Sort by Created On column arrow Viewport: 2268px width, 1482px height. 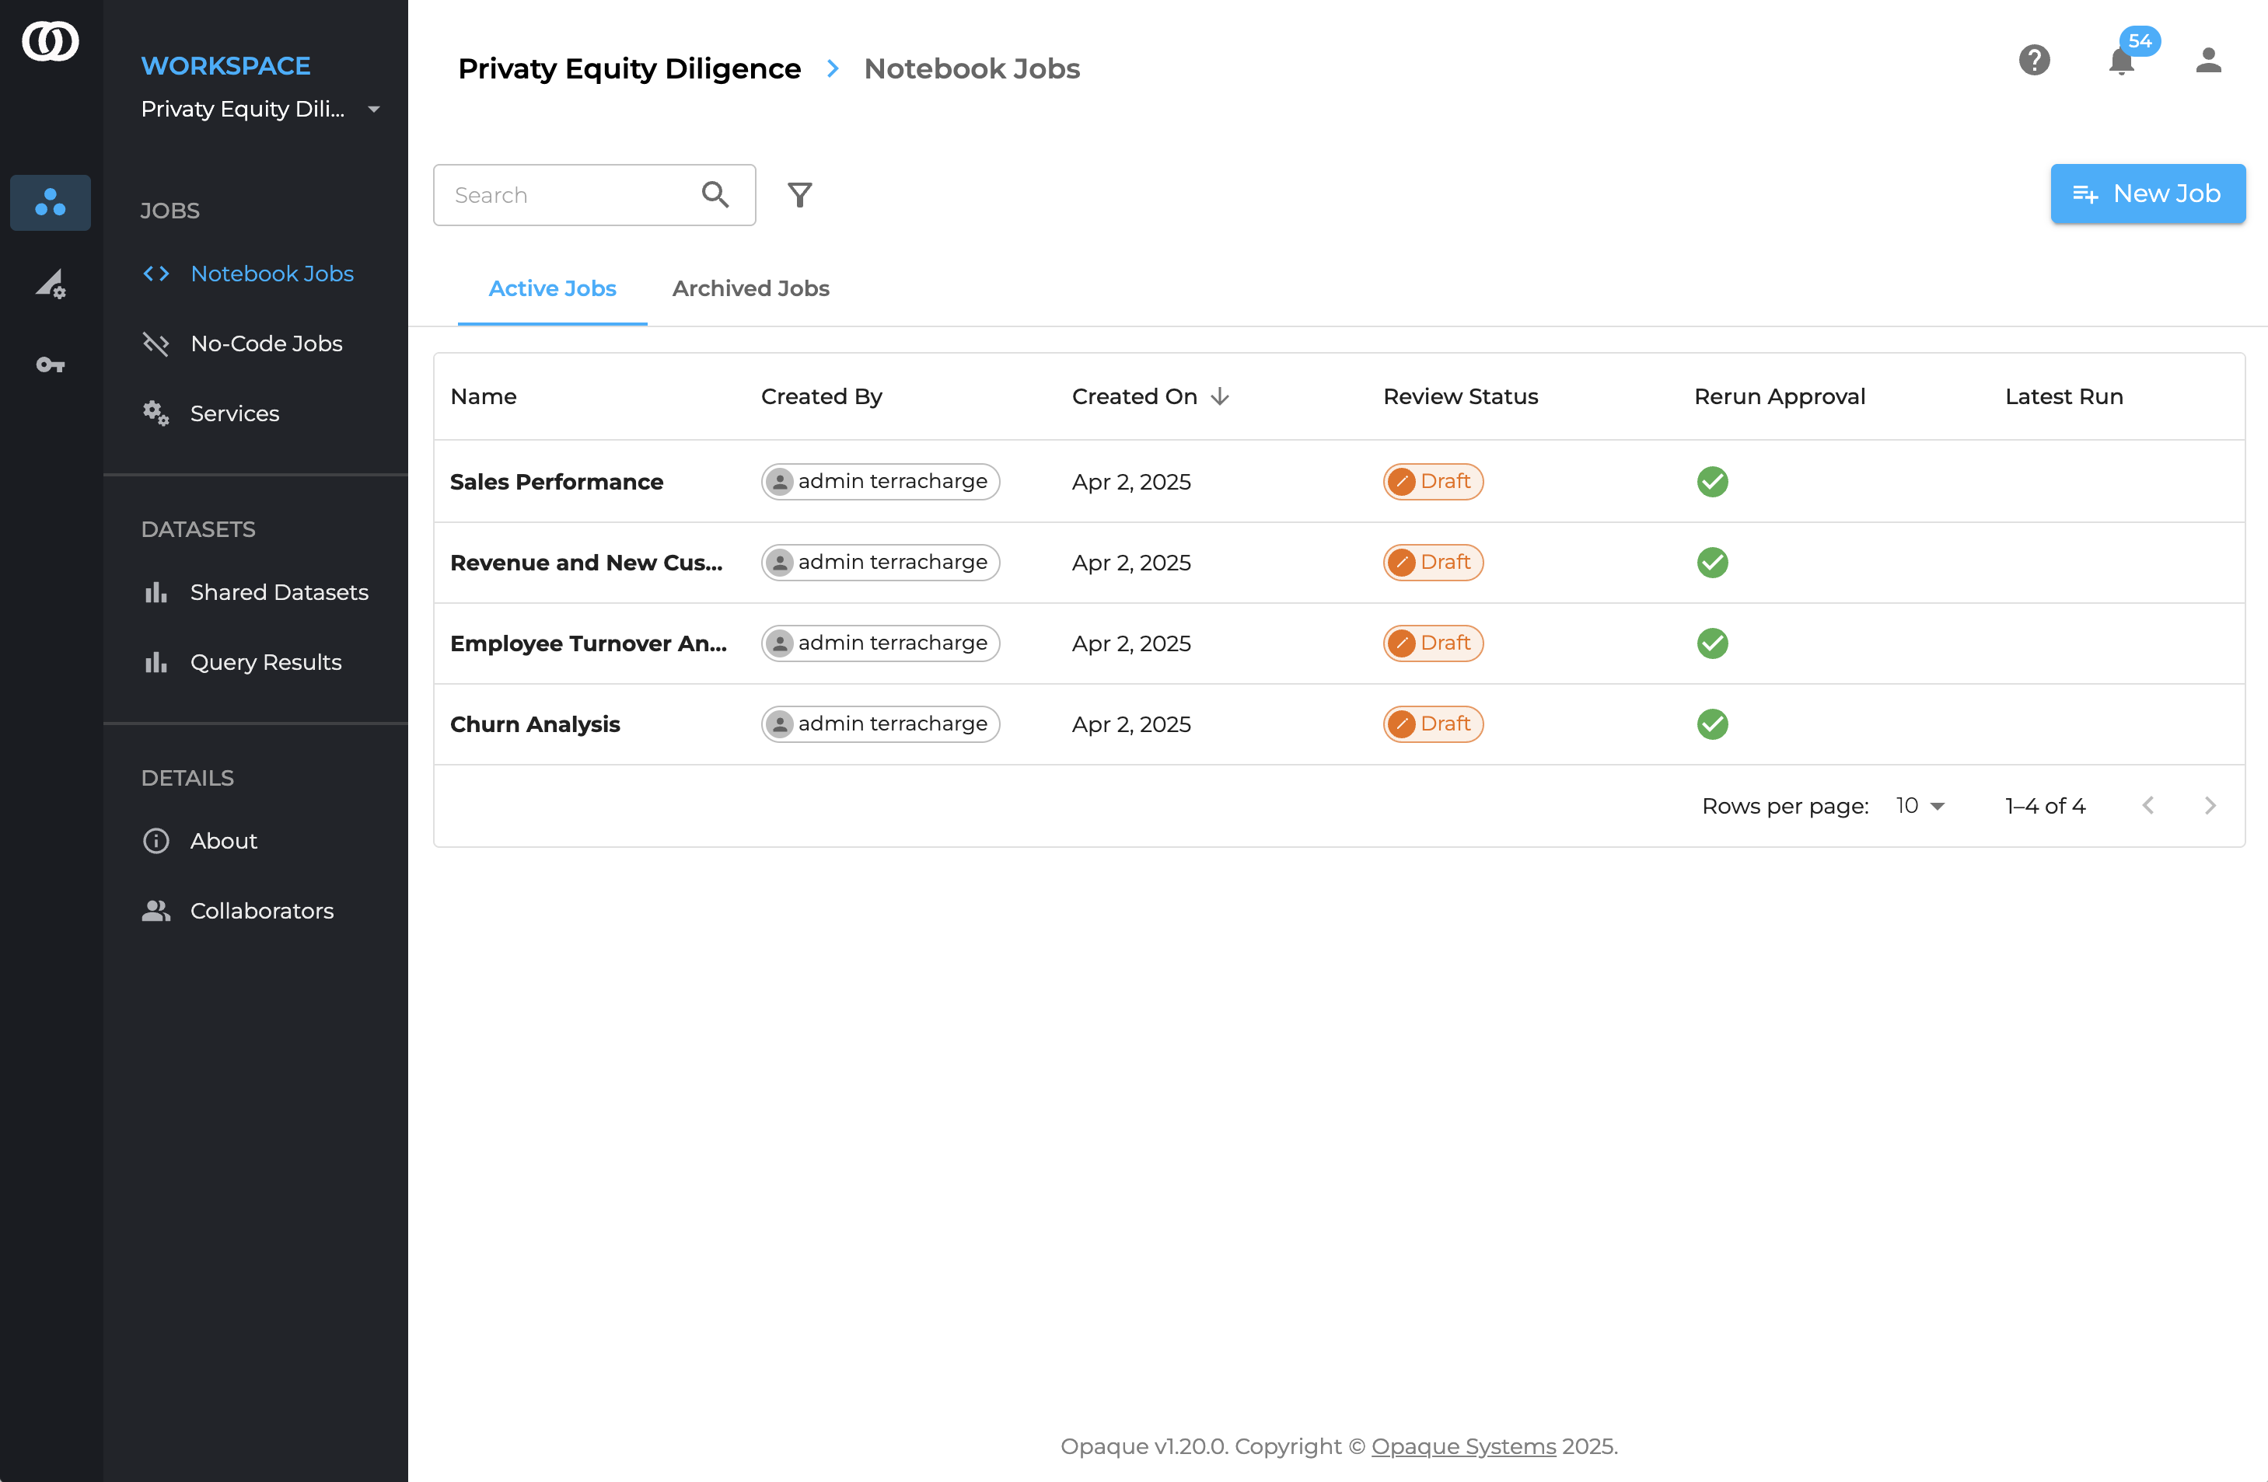pos(1219,396)
